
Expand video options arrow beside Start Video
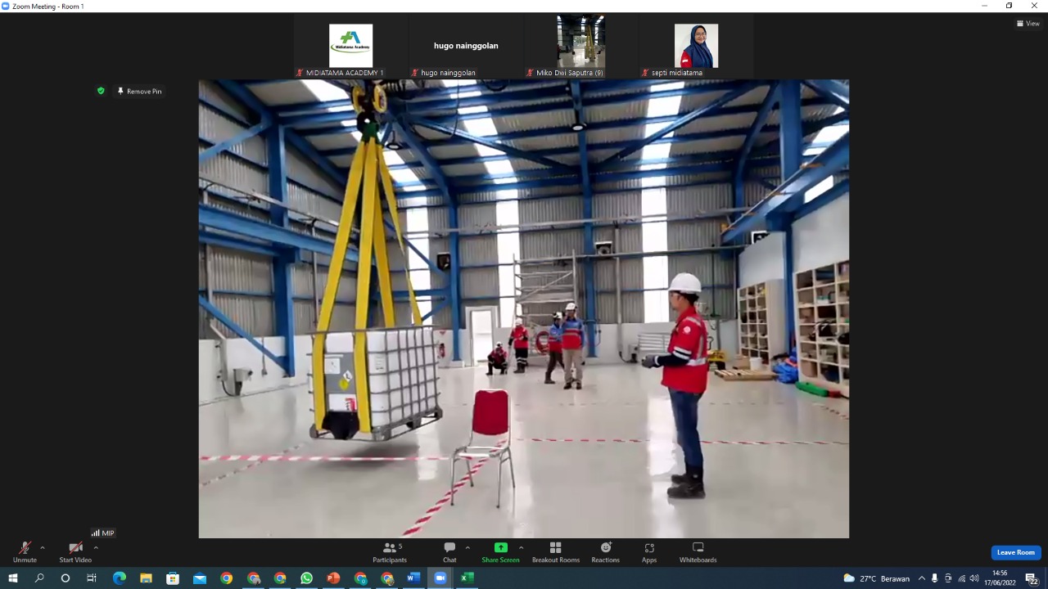(96, 548)
